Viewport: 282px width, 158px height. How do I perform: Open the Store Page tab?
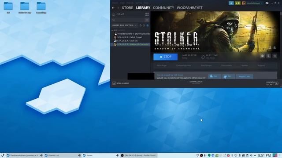(162, 65)
